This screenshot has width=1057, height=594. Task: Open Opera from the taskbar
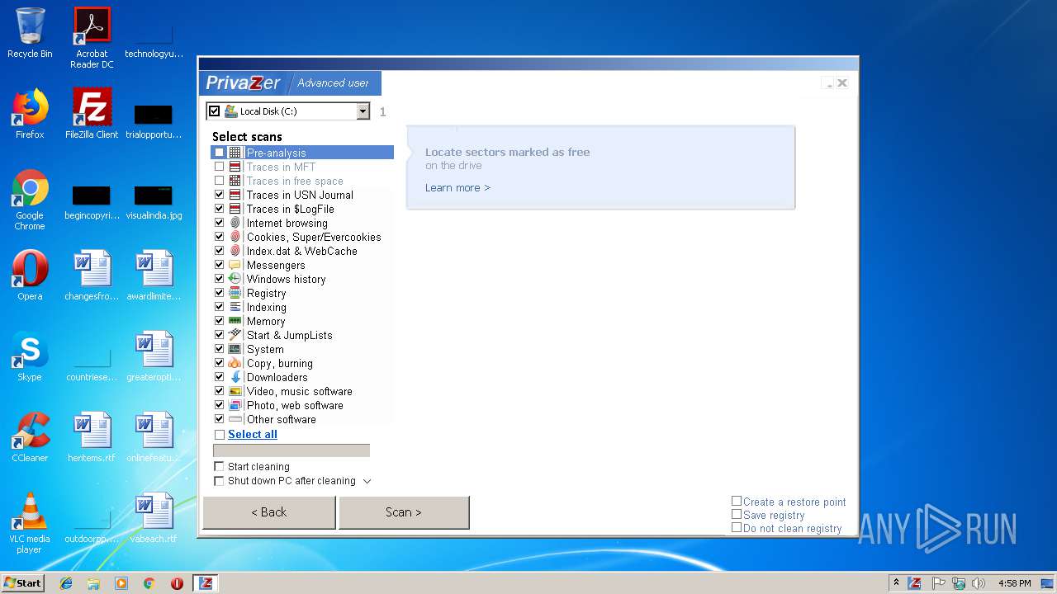point(177,583)
